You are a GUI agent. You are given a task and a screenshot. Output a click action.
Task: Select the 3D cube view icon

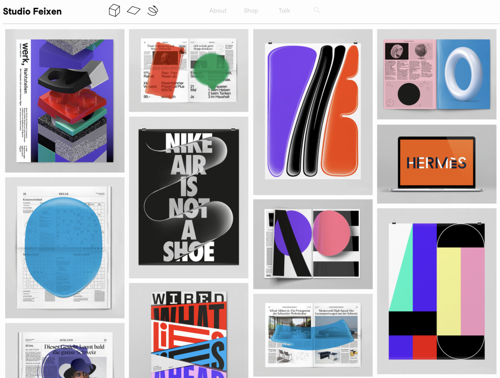click(x=114, y=10)
